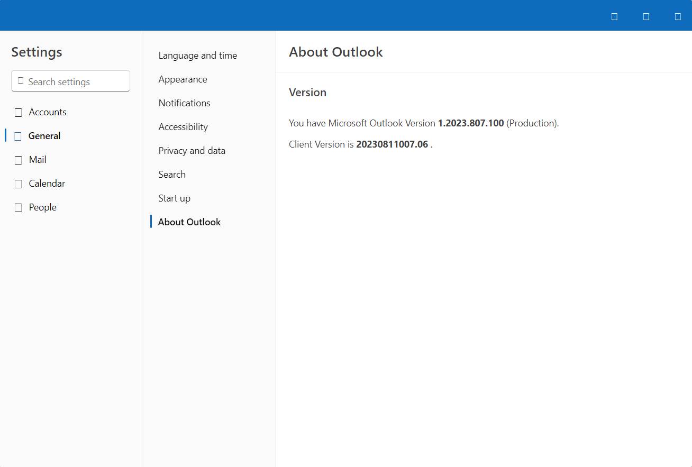Click client version 20230811007.06
Screen dimensions: 692x467
click(392, 144)
